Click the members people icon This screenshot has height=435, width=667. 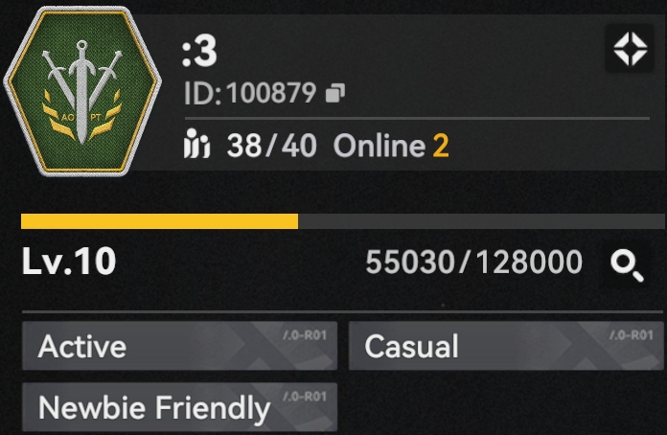[x=196, y=144]
